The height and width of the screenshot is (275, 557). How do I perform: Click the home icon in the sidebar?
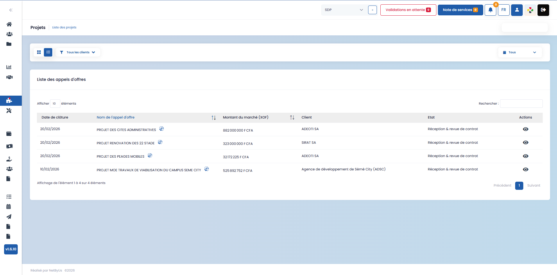point(9,24)
